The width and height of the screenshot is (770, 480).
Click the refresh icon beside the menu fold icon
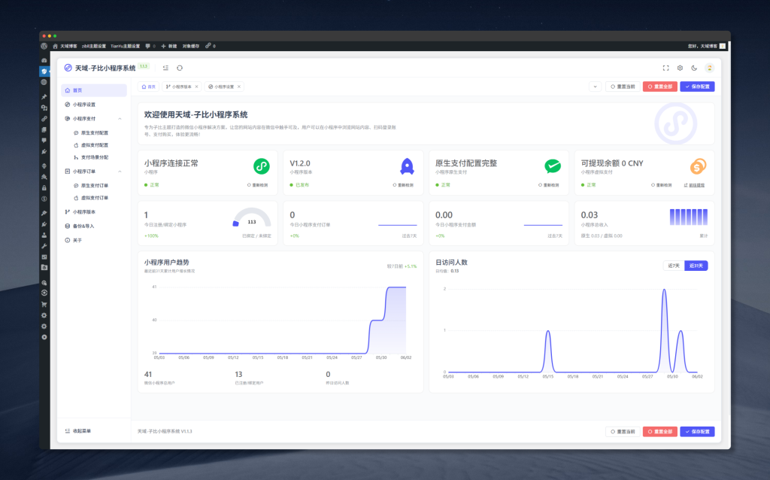pyautogui.click(x=180, y=68)
